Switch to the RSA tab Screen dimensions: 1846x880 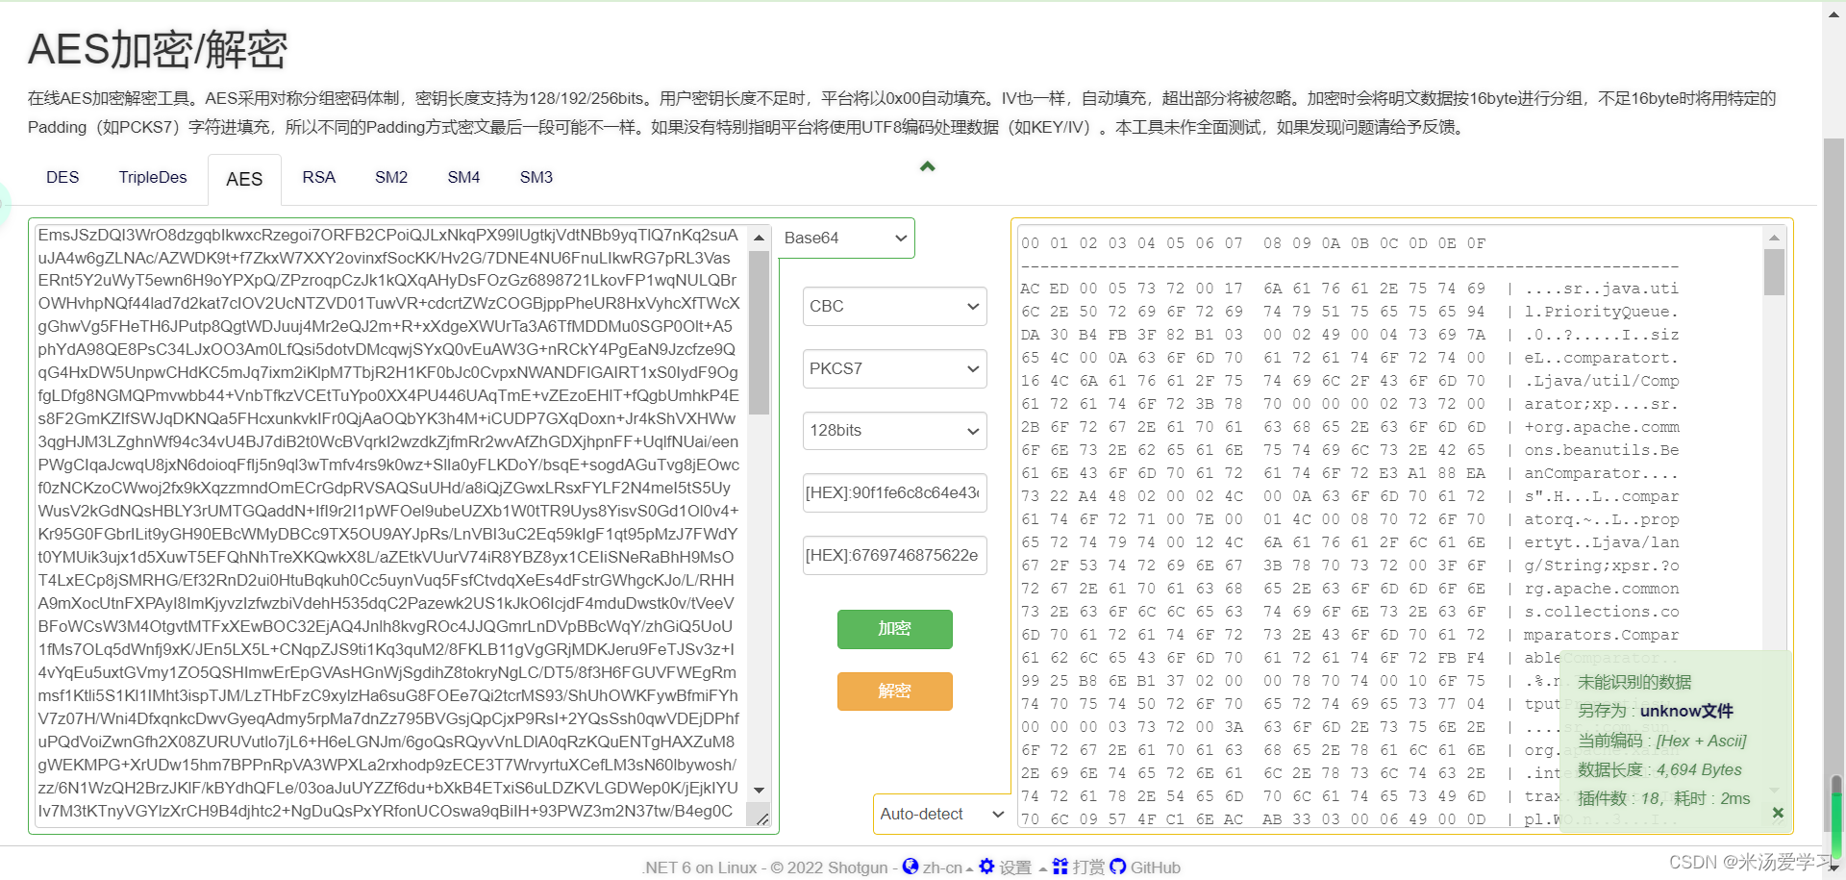(318, 177)
